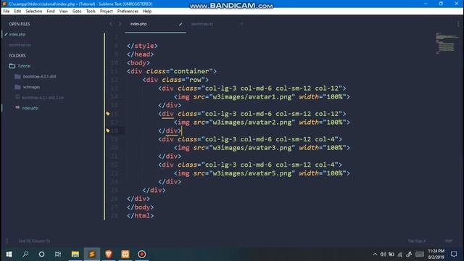Click the volume speaker tray icon
This screenshot has width=464, height=261.
pos(383,254)
